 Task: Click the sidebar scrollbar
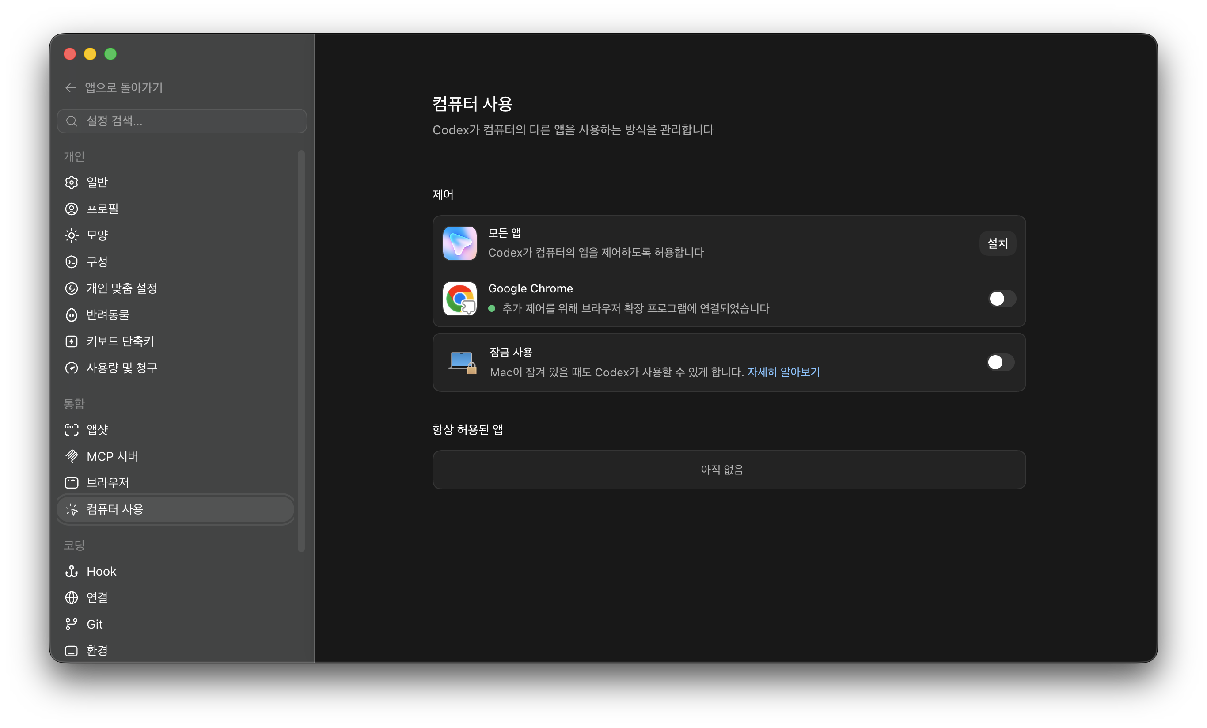point(301,351)
